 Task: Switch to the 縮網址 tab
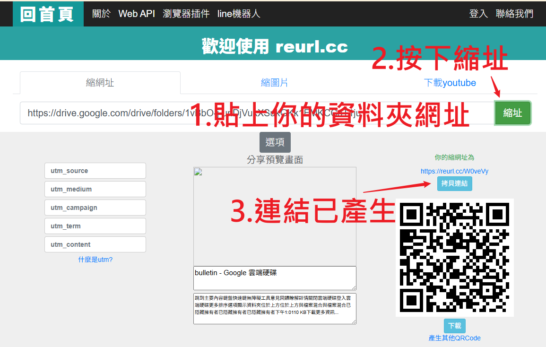click(x=100, y=83)
